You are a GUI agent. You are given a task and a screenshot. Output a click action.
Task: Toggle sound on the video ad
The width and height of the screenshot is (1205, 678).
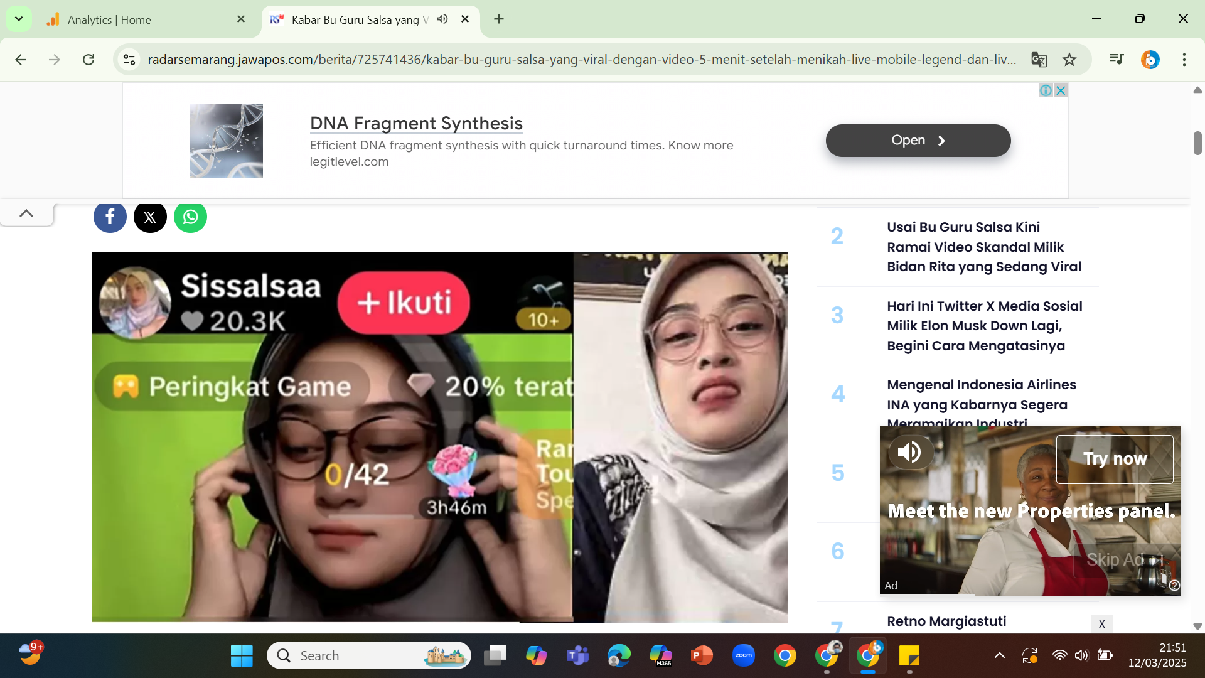click(910, 452)
